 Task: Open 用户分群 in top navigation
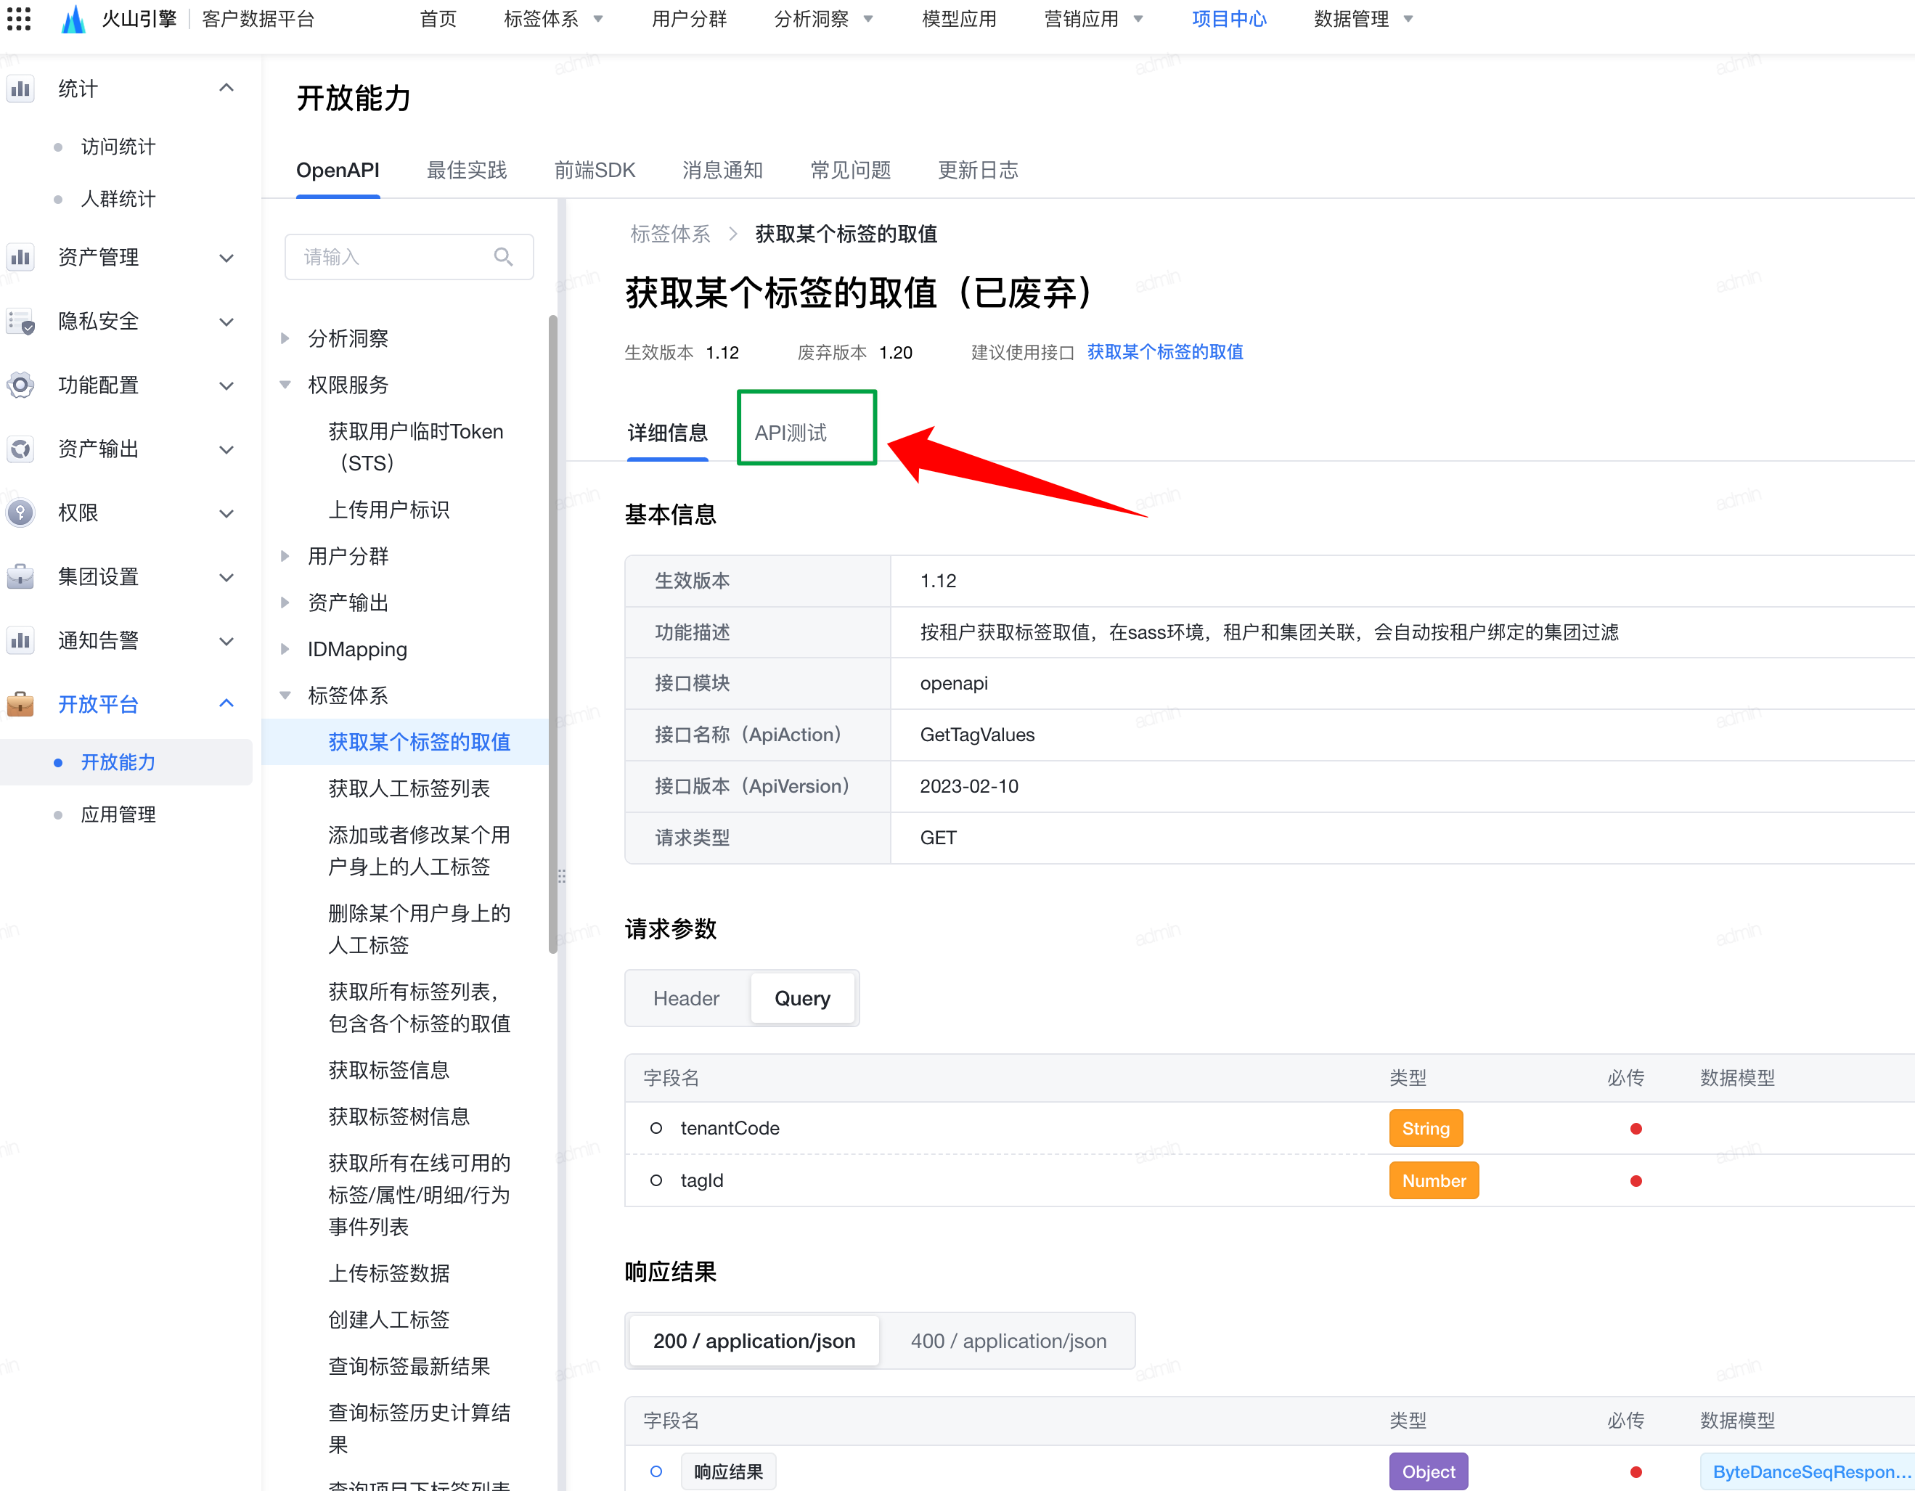point(689,20)
